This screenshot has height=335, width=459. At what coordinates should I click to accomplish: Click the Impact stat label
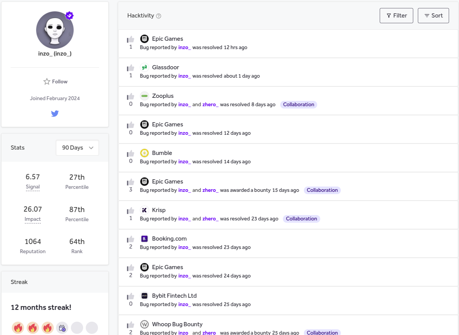pos(33,219)
